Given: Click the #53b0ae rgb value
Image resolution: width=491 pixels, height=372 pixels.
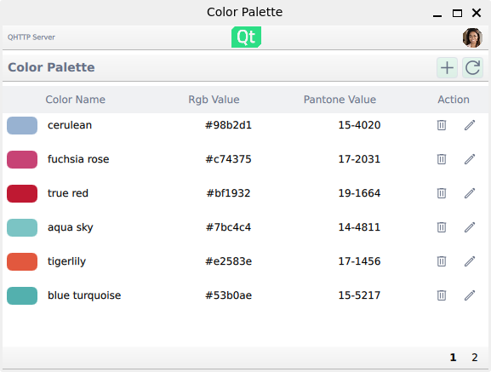Looking at the screenshot, I should tap(228, 295).
